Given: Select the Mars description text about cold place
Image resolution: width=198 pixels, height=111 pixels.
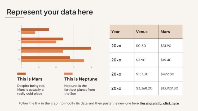Looking at the screenshot, I should tap(31, 90).
